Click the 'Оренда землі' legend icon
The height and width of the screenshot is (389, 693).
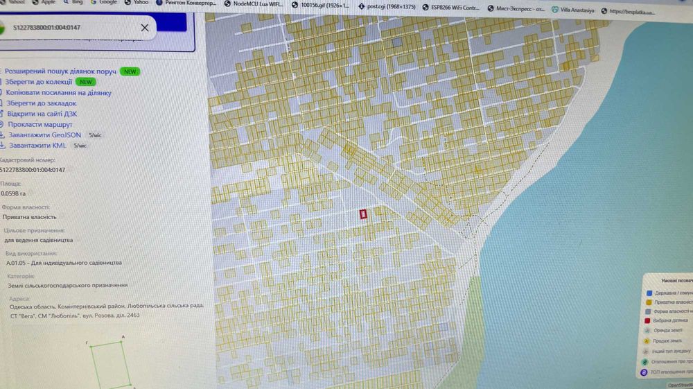point(647,330)
